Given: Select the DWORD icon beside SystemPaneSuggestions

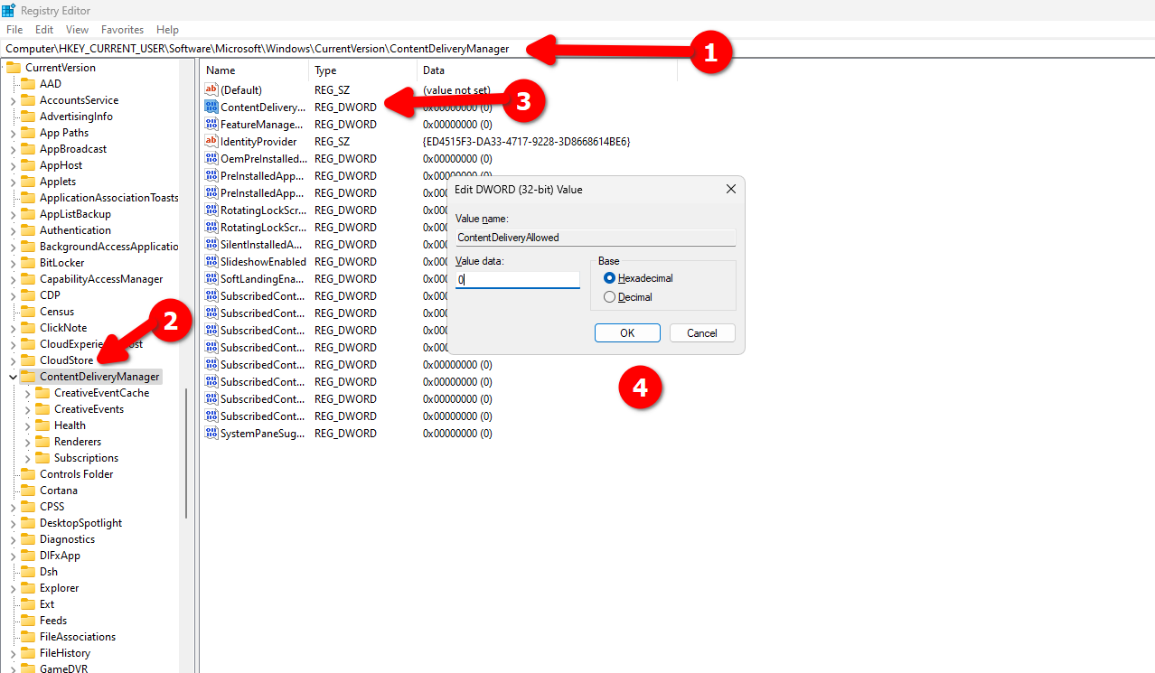Looking at the screenshot, I should coord(211,433).
